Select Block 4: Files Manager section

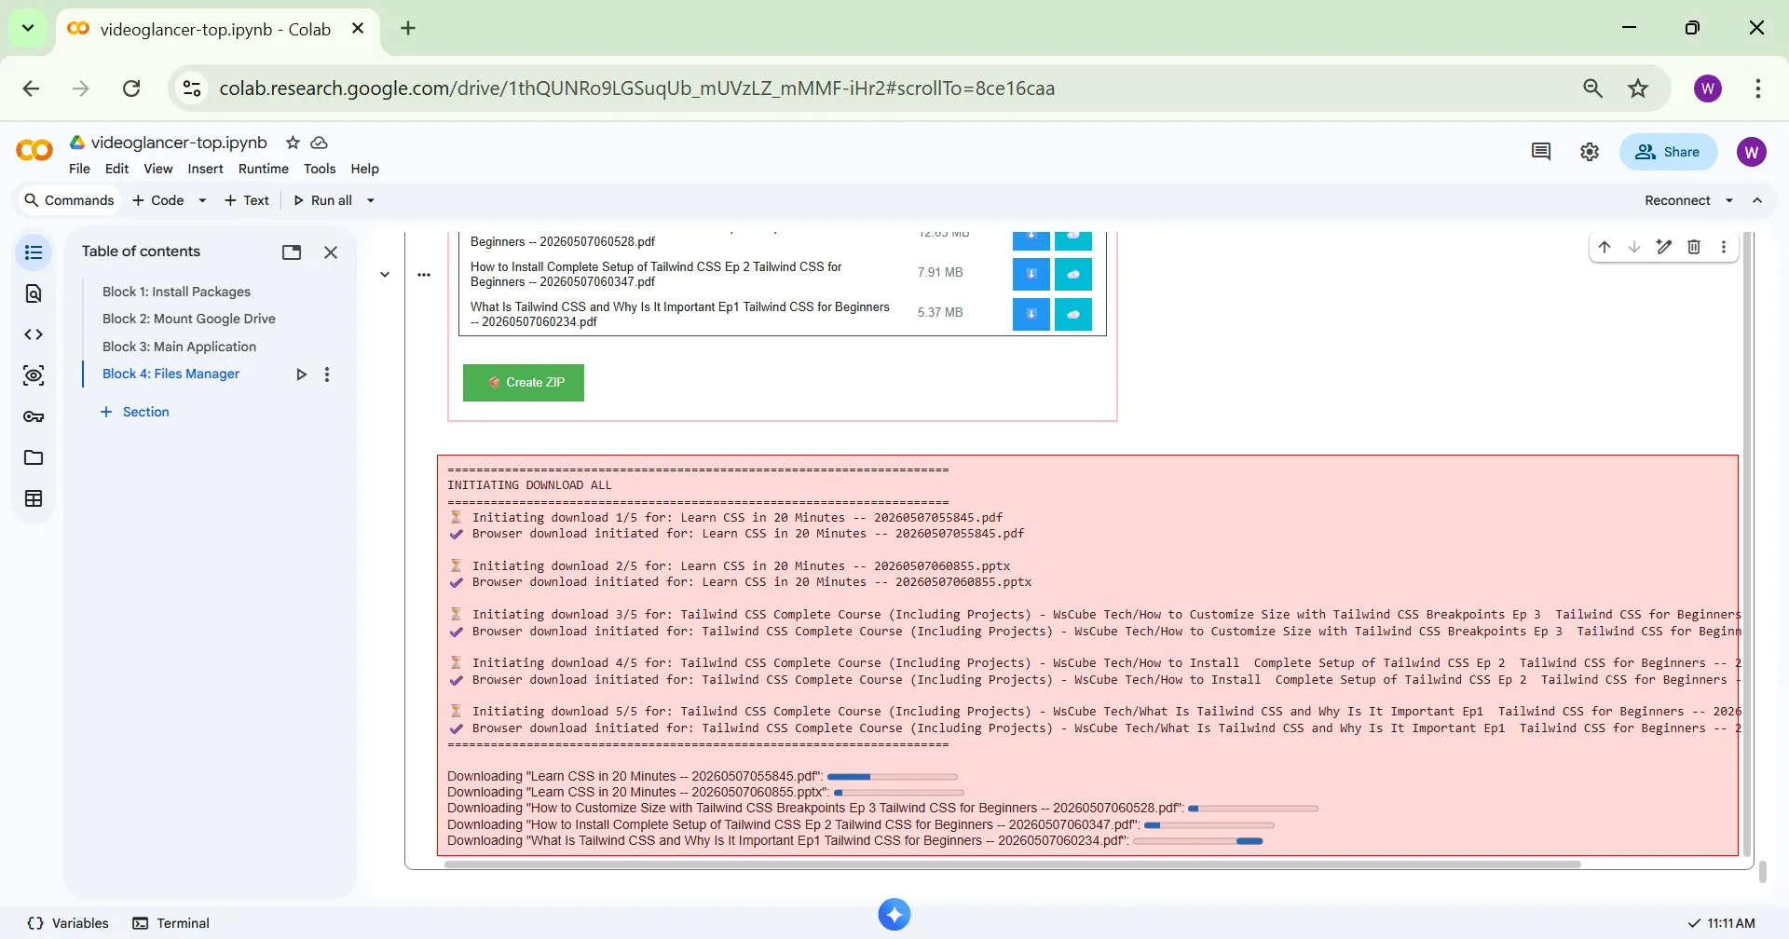(171, 374)
